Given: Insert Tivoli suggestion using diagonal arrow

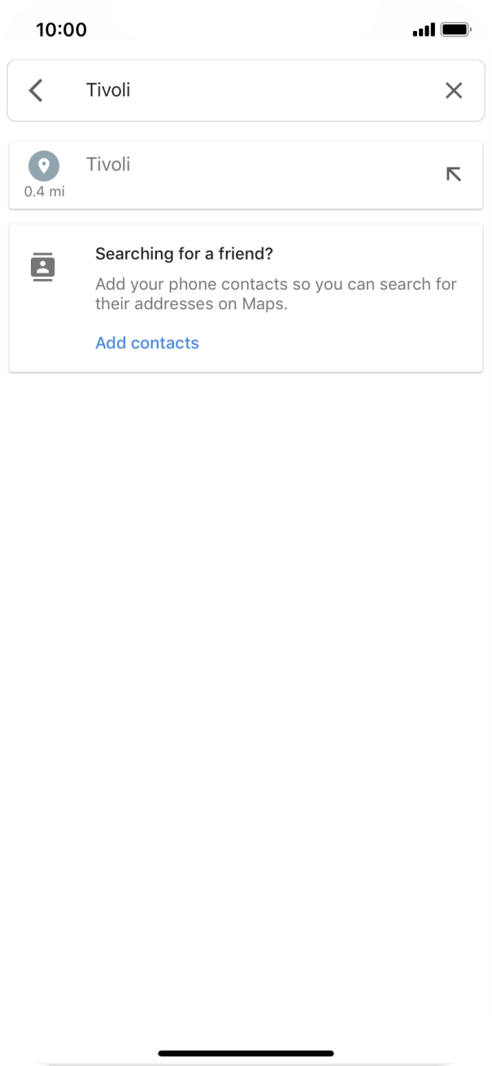Looking at the screenshot, I should pyautogui.click(x=454, y=174).
